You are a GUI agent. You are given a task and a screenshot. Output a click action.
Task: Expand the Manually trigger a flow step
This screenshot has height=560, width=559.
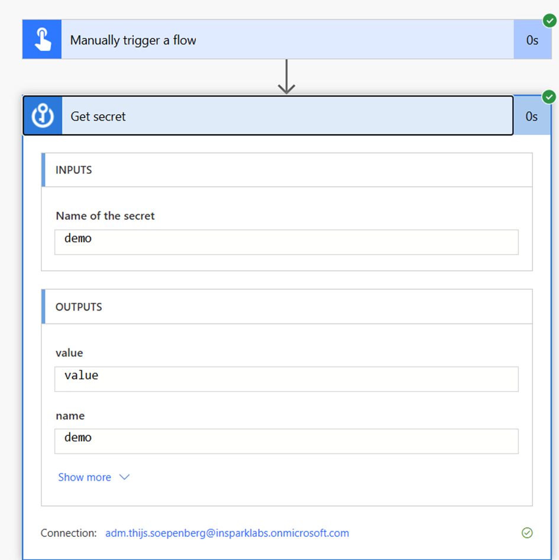click(287, 40)
